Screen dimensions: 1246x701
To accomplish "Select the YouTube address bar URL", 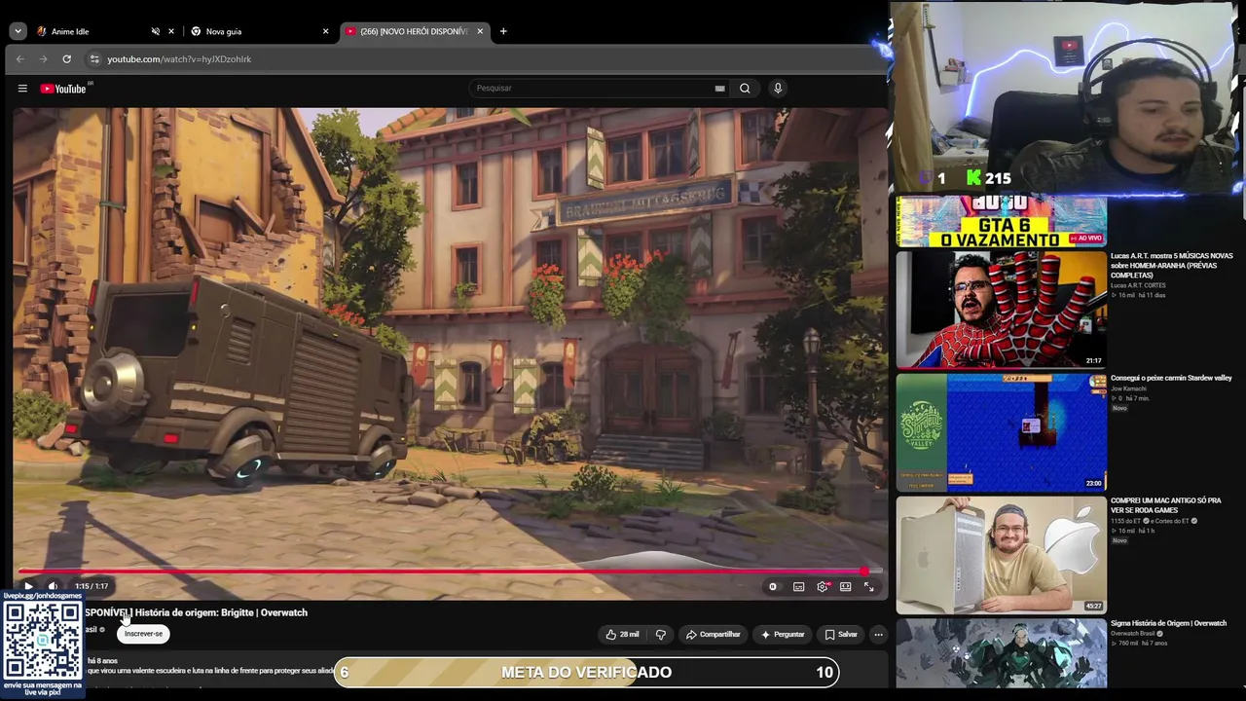I will [x=179, y=59].
